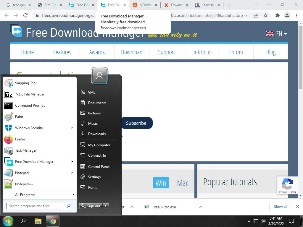Close the downloads bar
The image size is (303, 227).
[298, 207]
